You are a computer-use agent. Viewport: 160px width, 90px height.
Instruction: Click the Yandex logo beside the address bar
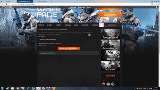[x=6, y=4]
